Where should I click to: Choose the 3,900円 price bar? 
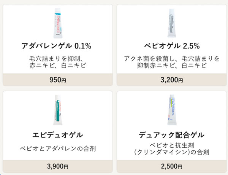[58, 166]
